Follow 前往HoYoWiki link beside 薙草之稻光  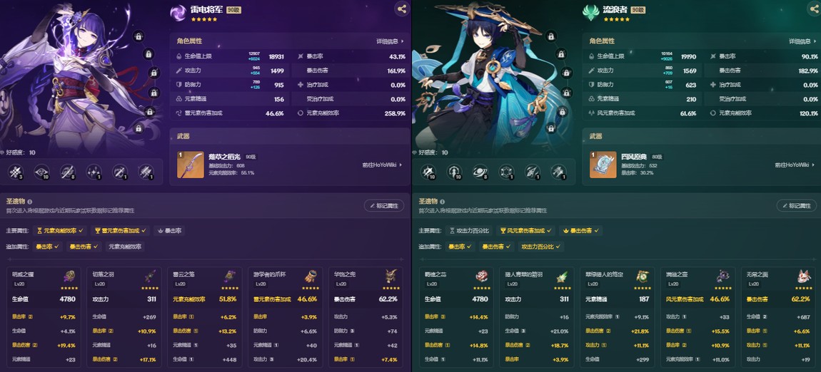pos(382,165)
